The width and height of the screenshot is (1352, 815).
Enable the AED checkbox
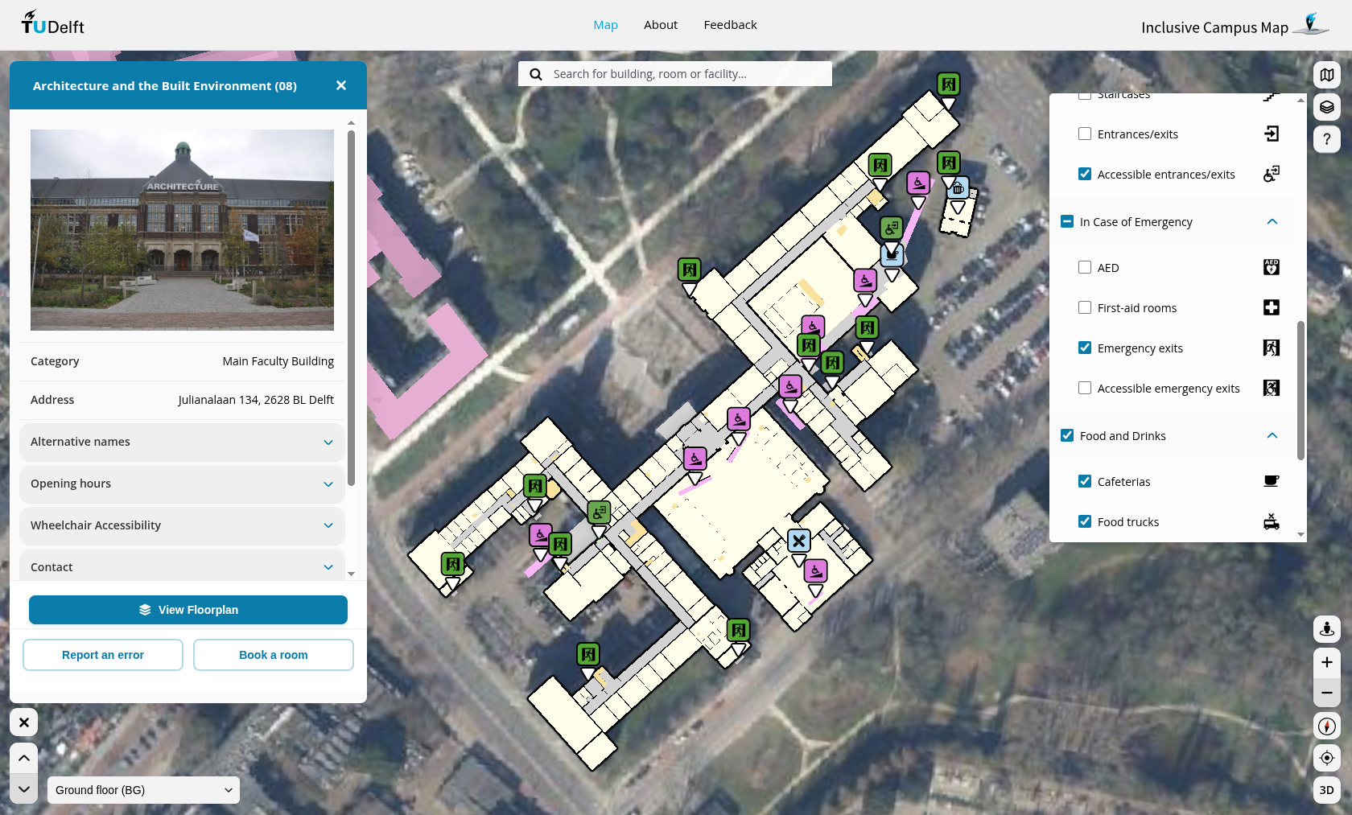(1085, 268)
